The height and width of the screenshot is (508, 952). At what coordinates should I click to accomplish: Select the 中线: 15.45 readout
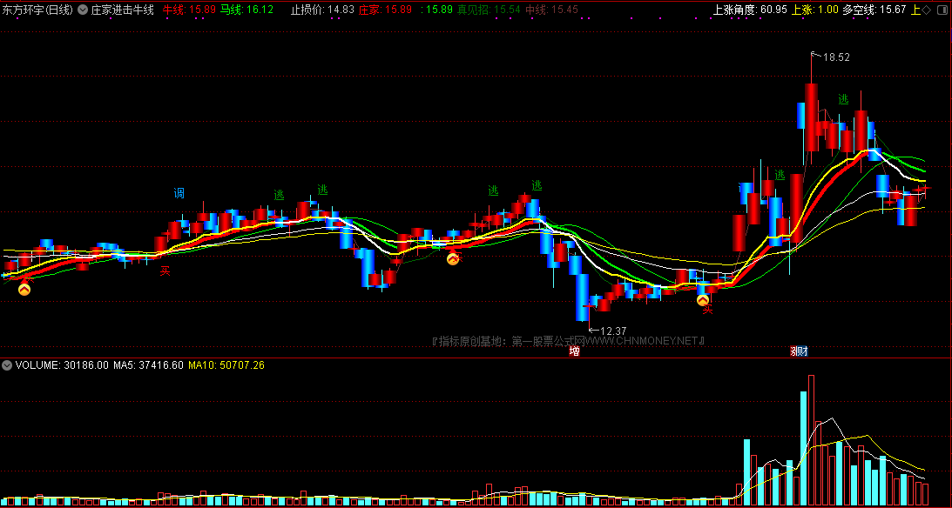point(551,10)
